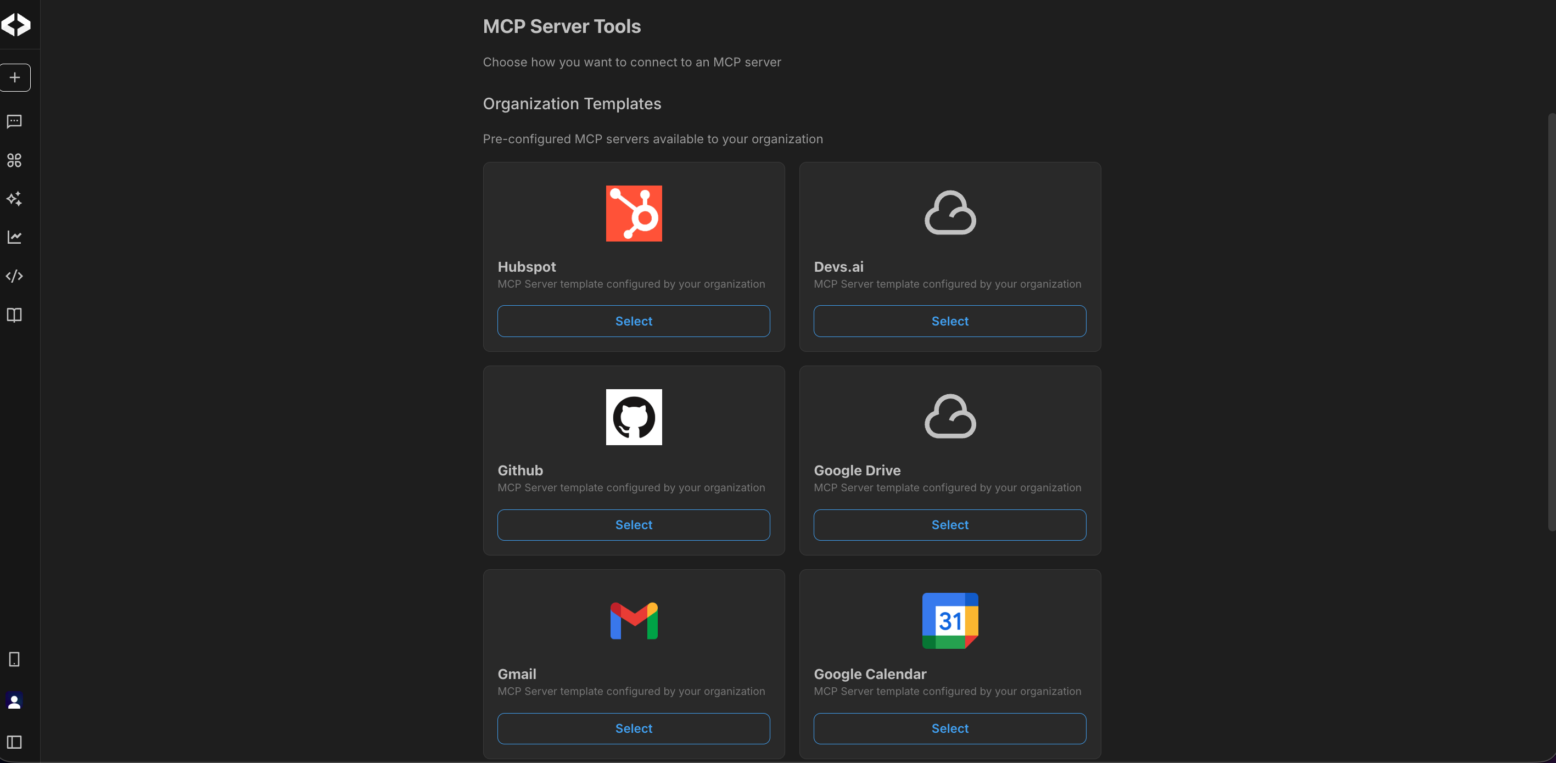Select the Hubspot MCP template
This screenshot has height=763, width=1556.
[633, 321]
